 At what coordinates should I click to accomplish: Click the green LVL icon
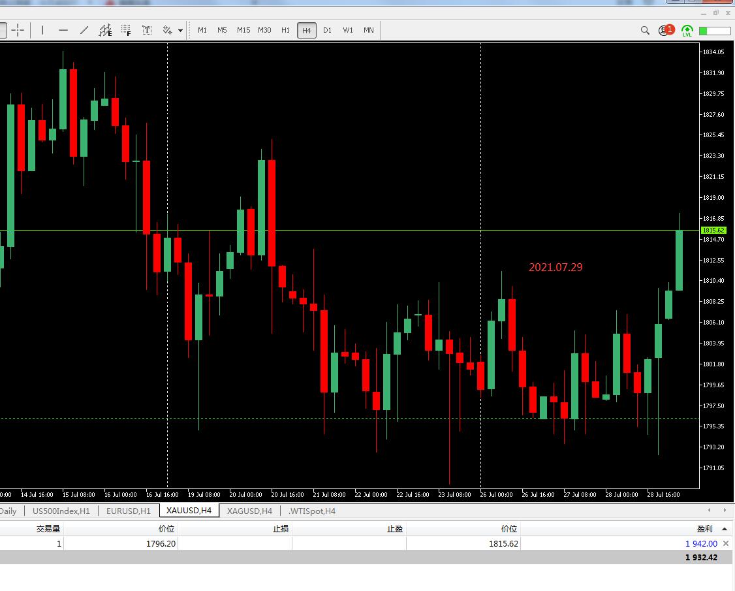coord(687,31)
